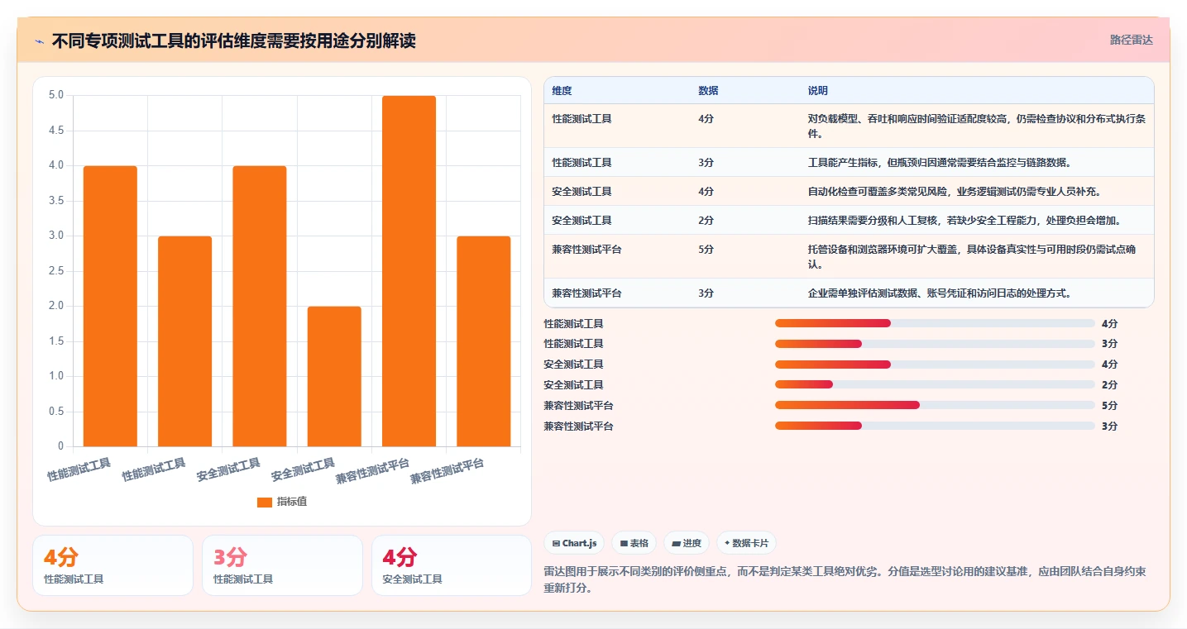Click the 3.0 chart bar for 兼容性测试平台

coord(483,341)
